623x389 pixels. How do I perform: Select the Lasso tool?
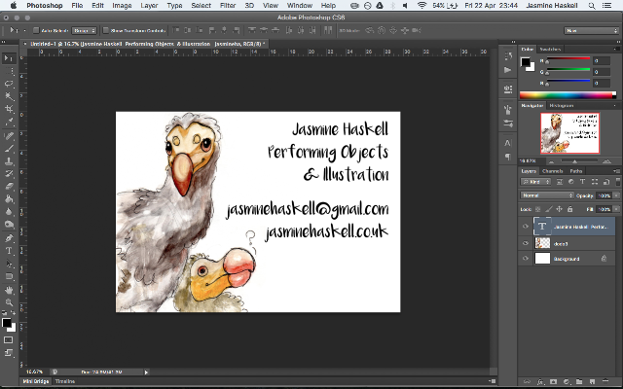coord(9,84)
